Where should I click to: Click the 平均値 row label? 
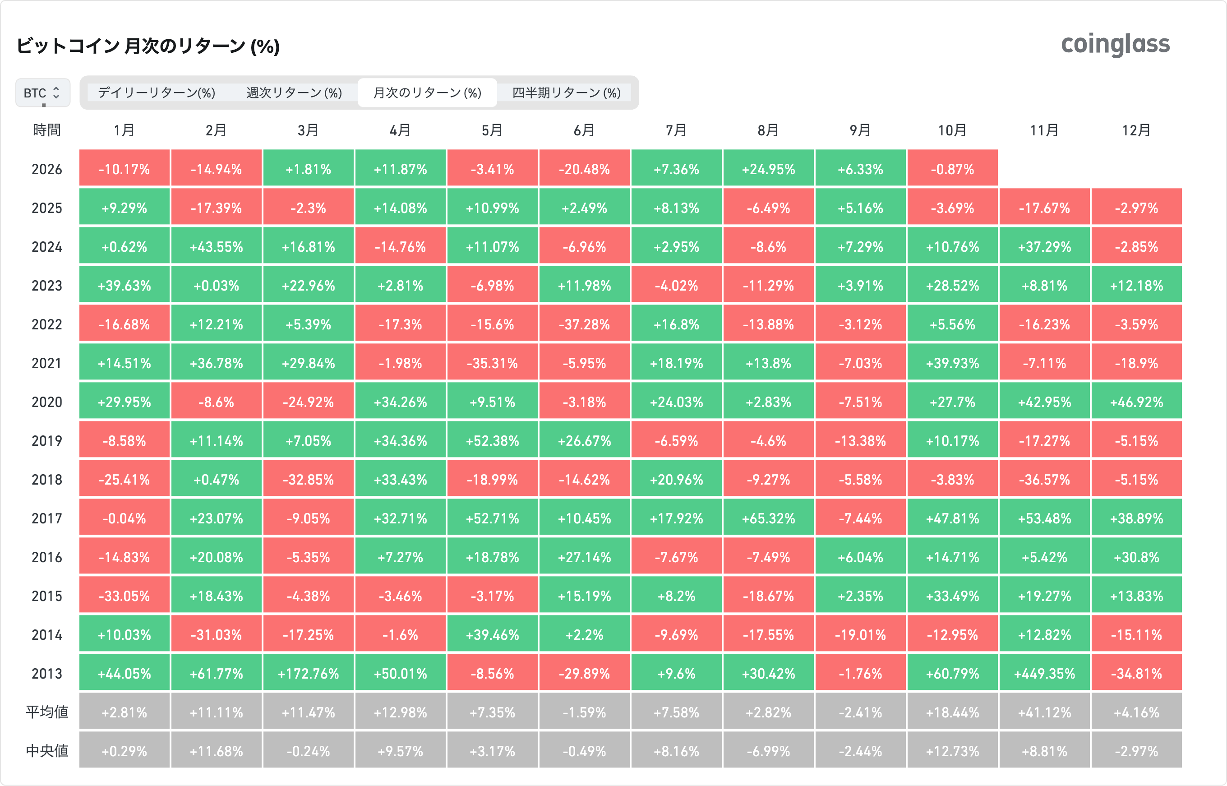[47, 712]
